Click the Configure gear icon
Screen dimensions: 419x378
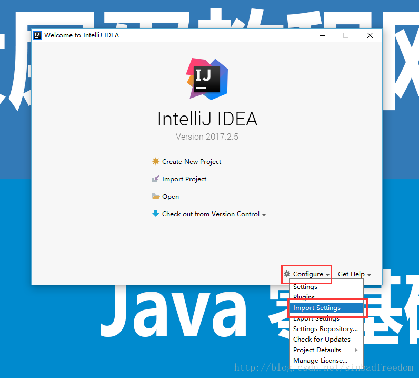tap(287, 274)
